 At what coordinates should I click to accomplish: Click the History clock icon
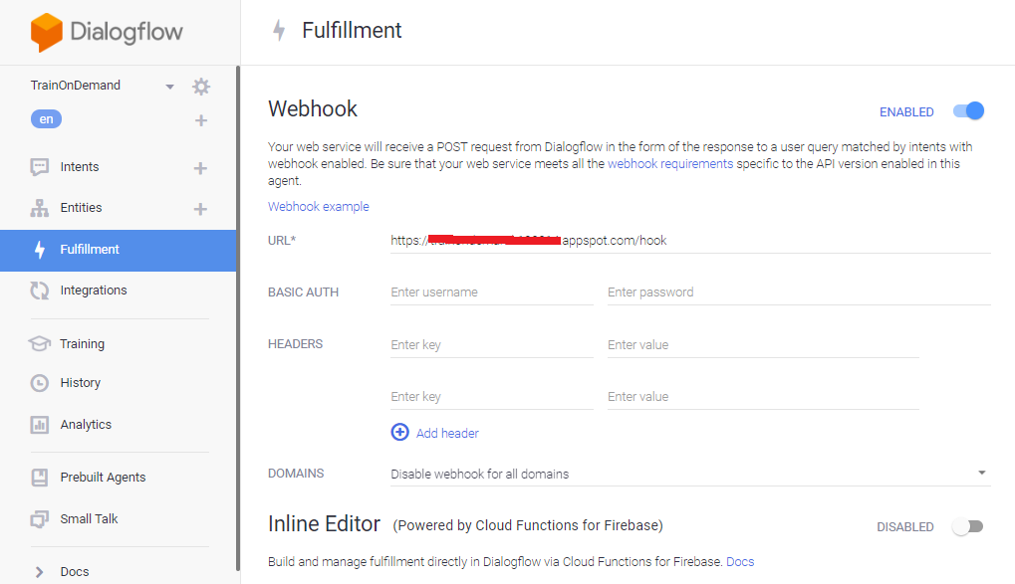40,383
